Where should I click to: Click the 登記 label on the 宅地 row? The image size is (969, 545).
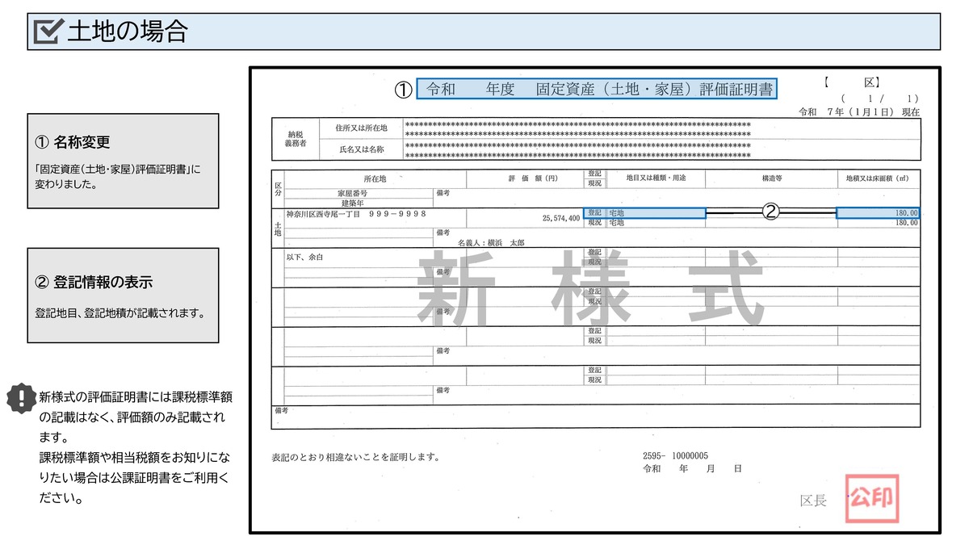pos(594,211)
